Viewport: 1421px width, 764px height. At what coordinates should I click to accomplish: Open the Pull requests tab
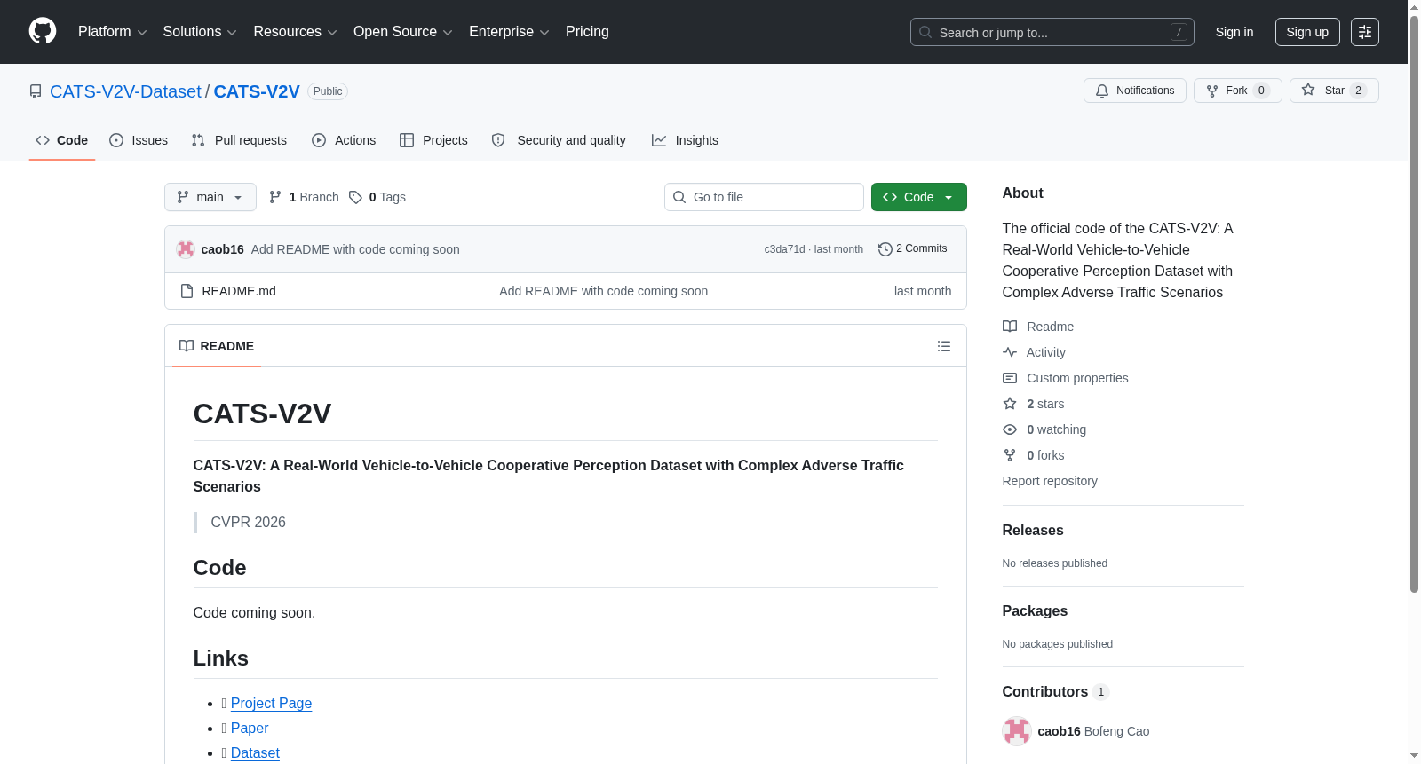coord(239,140)
